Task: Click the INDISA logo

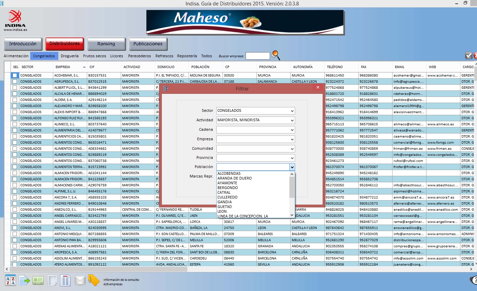Action: [x=15, y=19]
